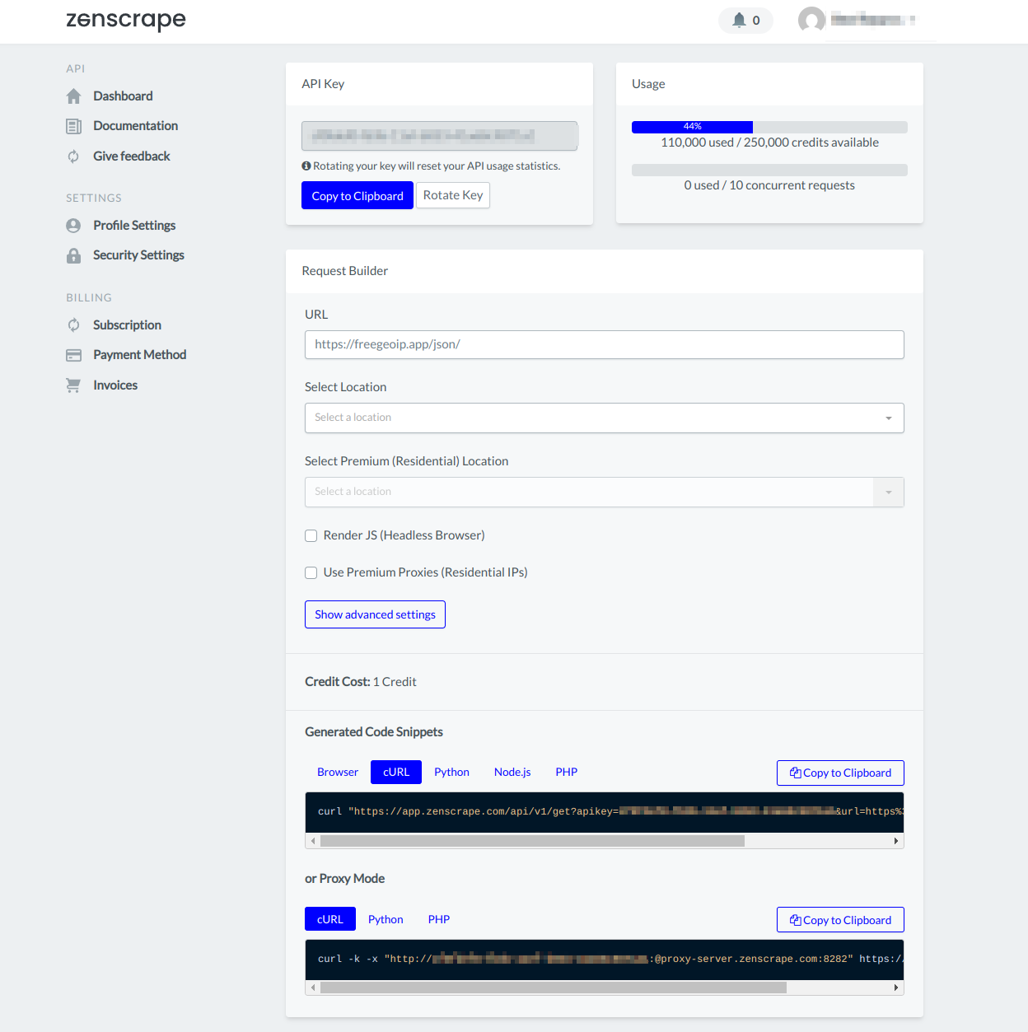Viewport: 1028px width, 1032px height.
Task: Copy API key to clipboard
Action: coord(357,195)
